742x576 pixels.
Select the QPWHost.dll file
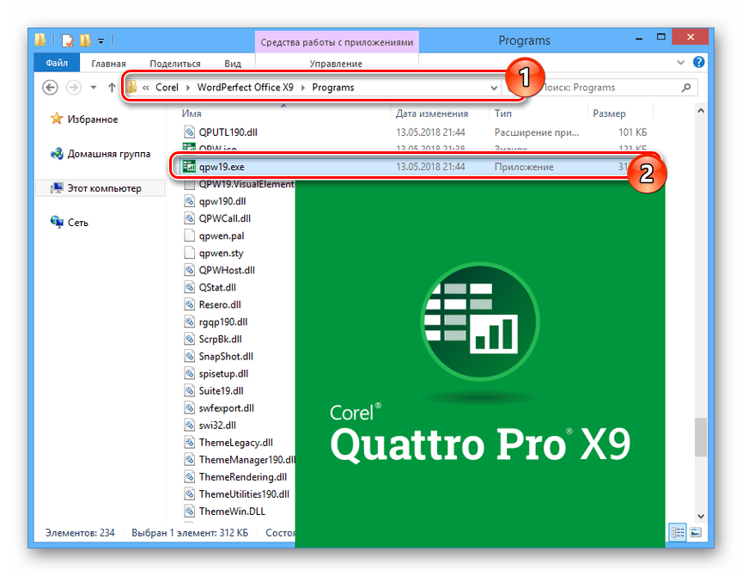point(227,270)
